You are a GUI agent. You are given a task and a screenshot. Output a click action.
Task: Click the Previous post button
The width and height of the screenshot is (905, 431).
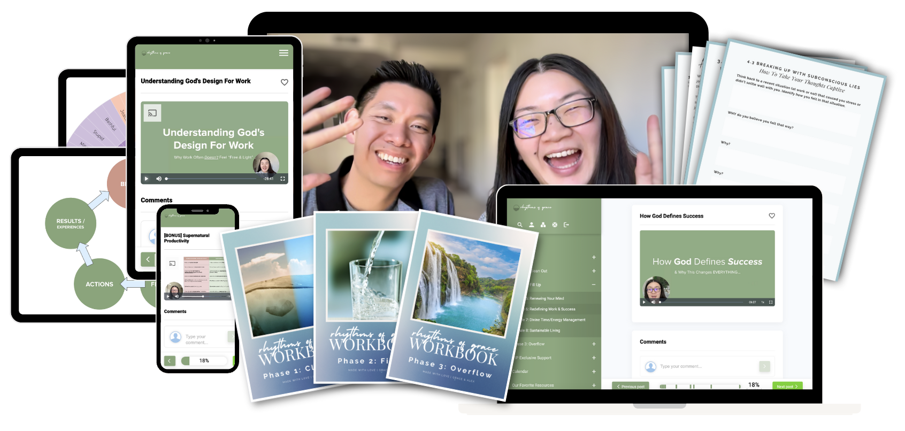coord(631,386)
